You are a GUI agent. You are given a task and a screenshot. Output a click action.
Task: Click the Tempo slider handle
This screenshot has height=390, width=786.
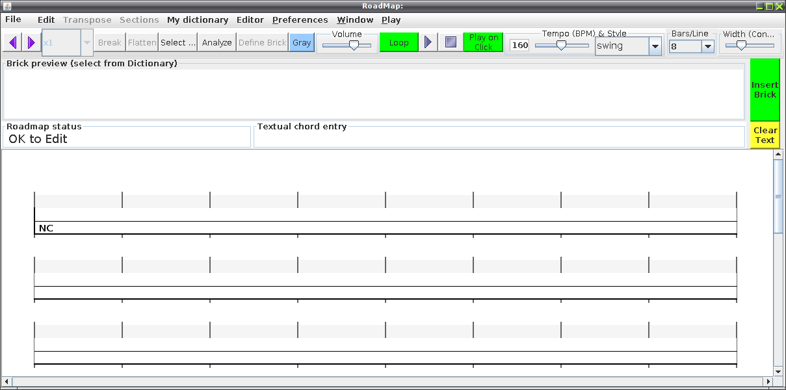pos(561,45)
